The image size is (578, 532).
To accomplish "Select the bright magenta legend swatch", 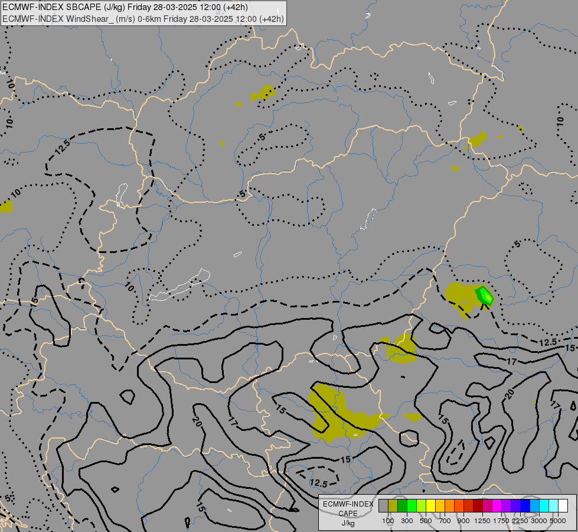I will (497, 506).
